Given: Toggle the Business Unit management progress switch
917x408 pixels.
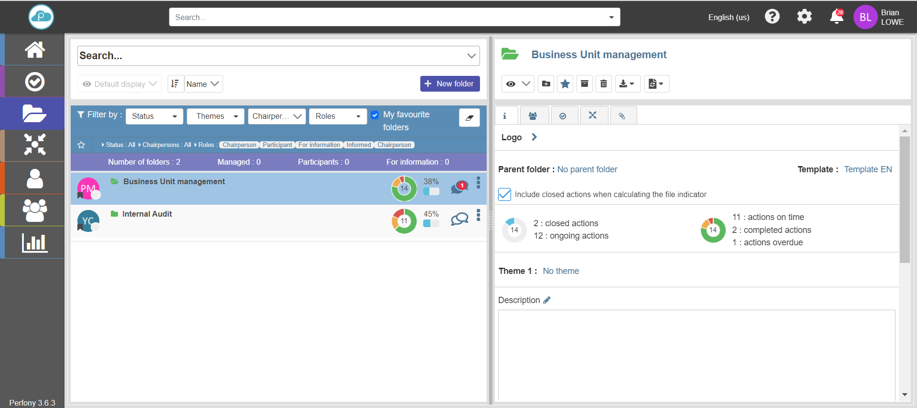Looking at the screenshot, I should (x=431, y=191).
